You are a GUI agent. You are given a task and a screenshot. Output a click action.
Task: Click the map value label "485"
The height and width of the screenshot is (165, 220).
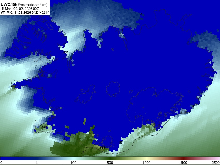point(13,86)
